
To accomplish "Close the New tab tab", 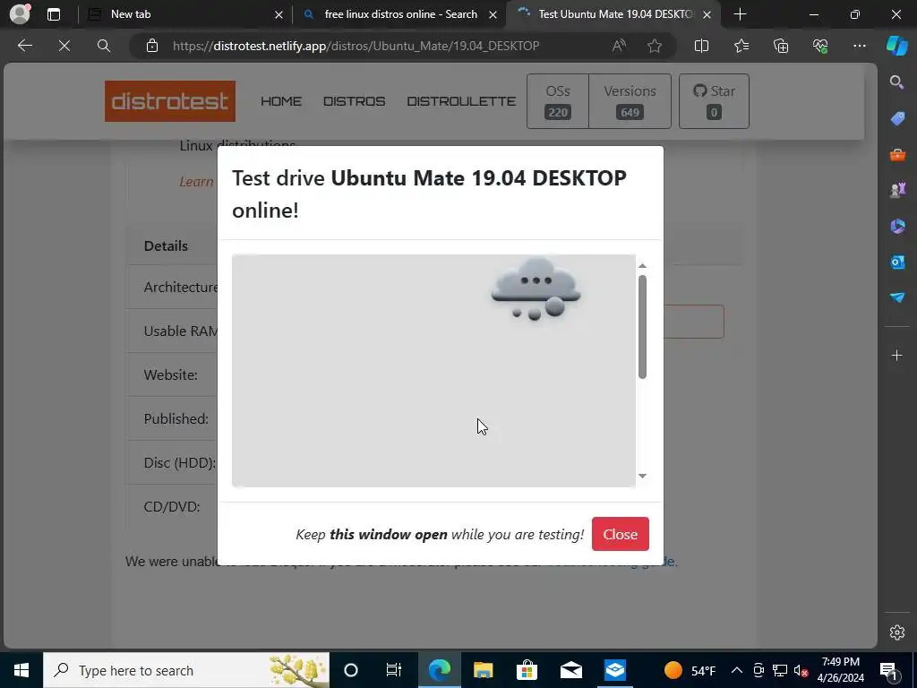I will click(279, 14).
